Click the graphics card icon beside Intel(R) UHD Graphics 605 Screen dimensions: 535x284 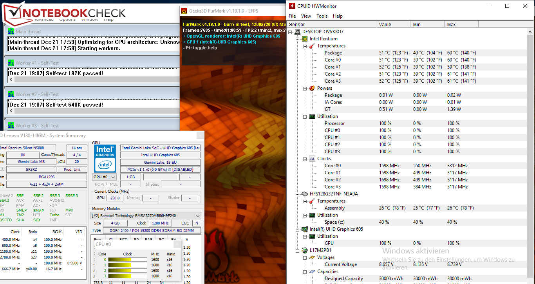(305, 229)
